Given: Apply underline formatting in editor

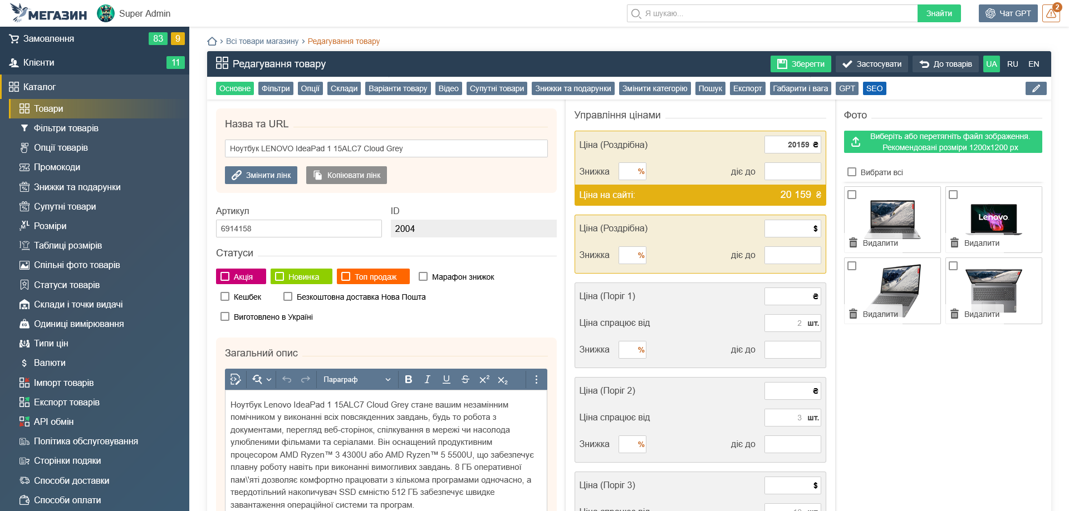Looking at the screenshot, I should pos(447,379).
